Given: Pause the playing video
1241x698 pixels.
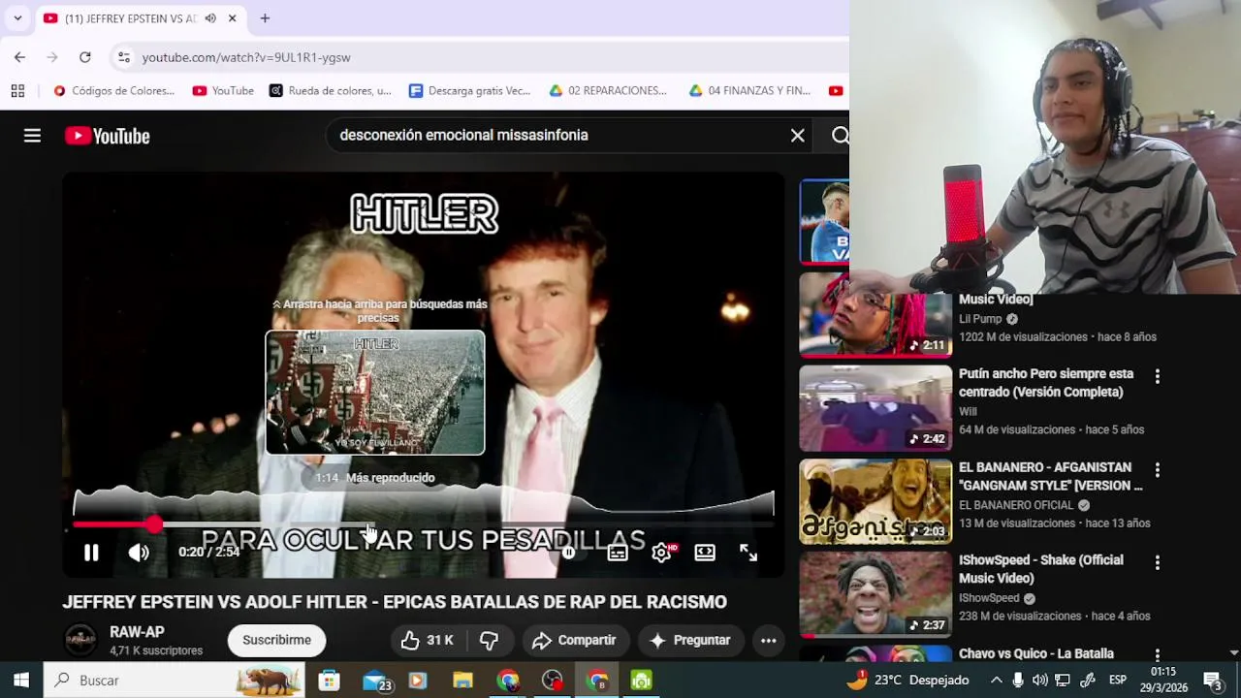Looking at the screenshot, I should [x=91, y=552].
